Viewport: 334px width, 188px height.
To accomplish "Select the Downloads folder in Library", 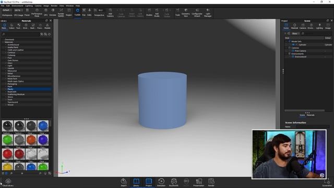I will coord(9,40).
